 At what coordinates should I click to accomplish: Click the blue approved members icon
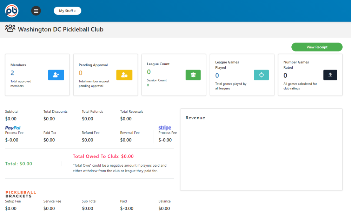(x=56, y=75)
